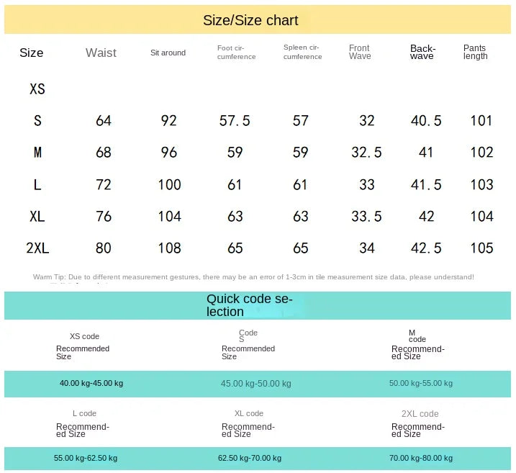Click pants length value 105
Viewport: 516px width, 473px height.
point(481,248)
